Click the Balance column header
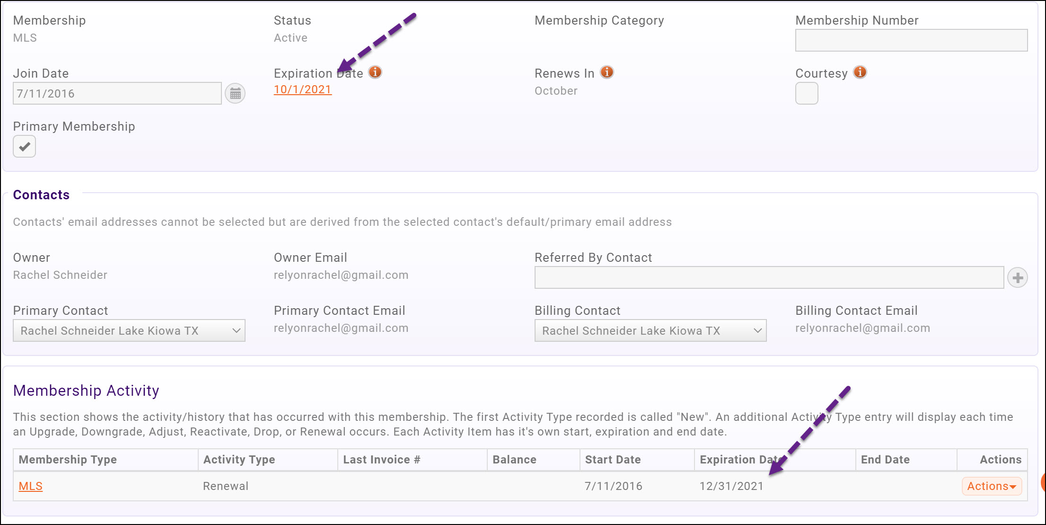The image size is (1046, 525). pos(514,460)
